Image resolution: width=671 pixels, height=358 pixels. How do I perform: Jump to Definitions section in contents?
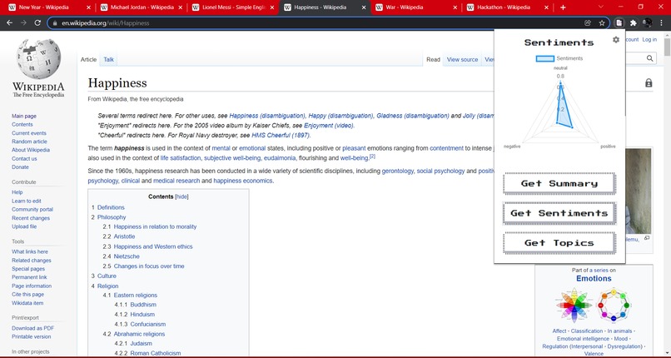(x=111, y=207)
